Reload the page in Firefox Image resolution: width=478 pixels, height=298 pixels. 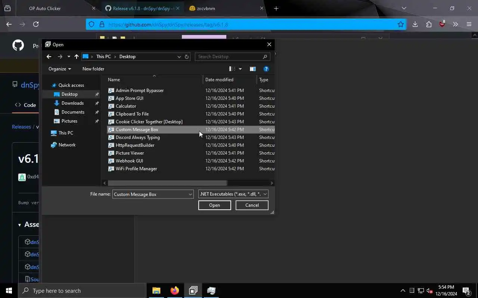(36, 24)
